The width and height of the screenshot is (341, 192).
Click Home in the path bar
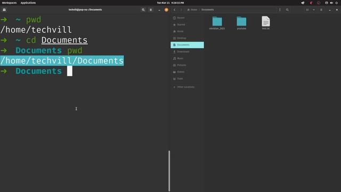pyautogui.click(x=192, y=10)
